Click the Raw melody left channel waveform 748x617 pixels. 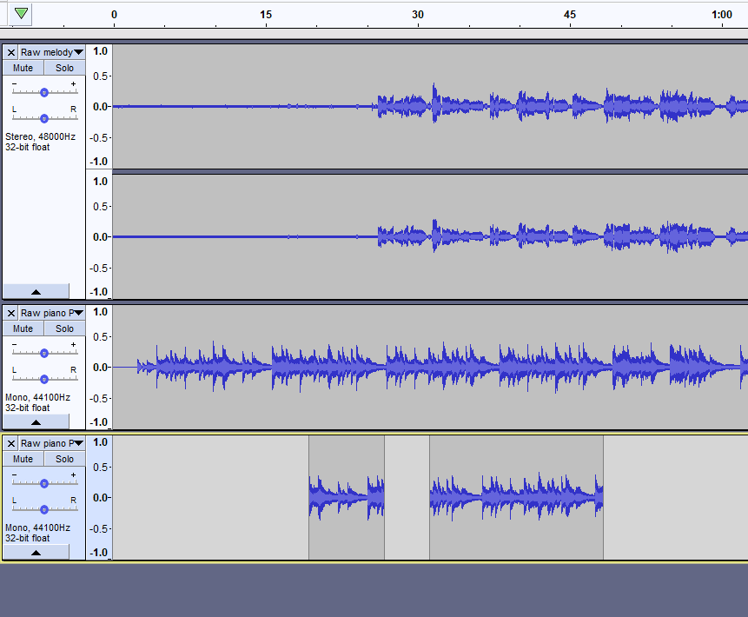(x=430, y=106)
